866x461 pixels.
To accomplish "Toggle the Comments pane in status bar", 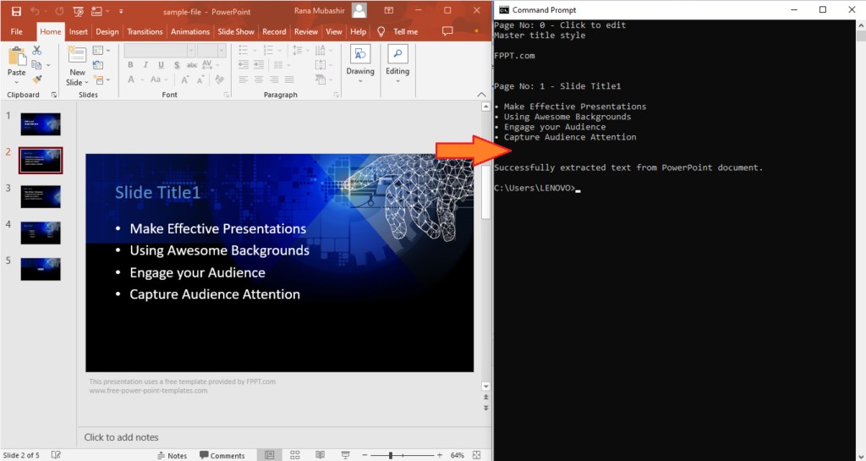I will [x=222, y=455].
